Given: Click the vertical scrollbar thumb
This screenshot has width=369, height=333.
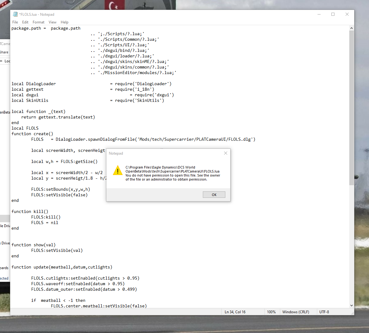Looking at the screenshot, I should tap(351, 108).
